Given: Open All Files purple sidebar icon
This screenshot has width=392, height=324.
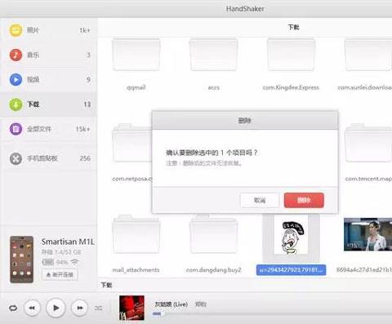Looking at the screenshot, I should [16, 129].
